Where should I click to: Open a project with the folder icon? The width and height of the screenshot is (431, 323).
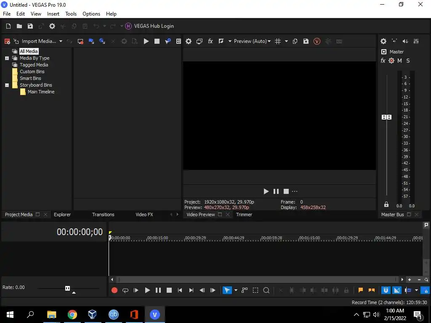pos(19,26)
